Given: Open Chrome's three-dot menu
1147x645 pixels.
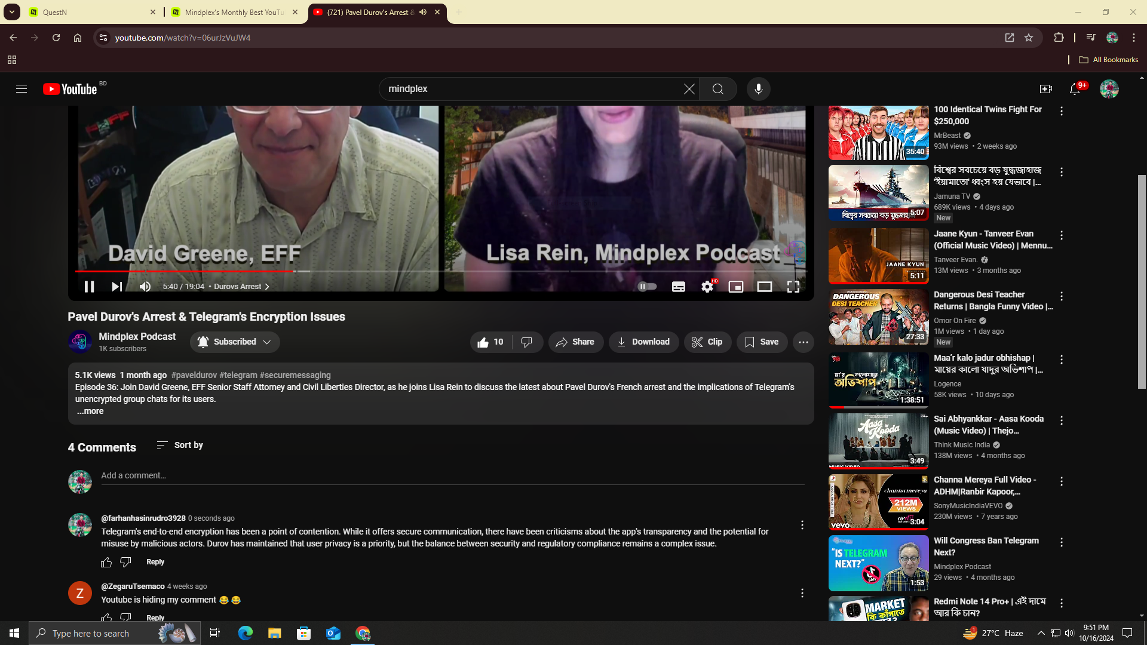Looking at the screenshot, I should click(1134, 38).
